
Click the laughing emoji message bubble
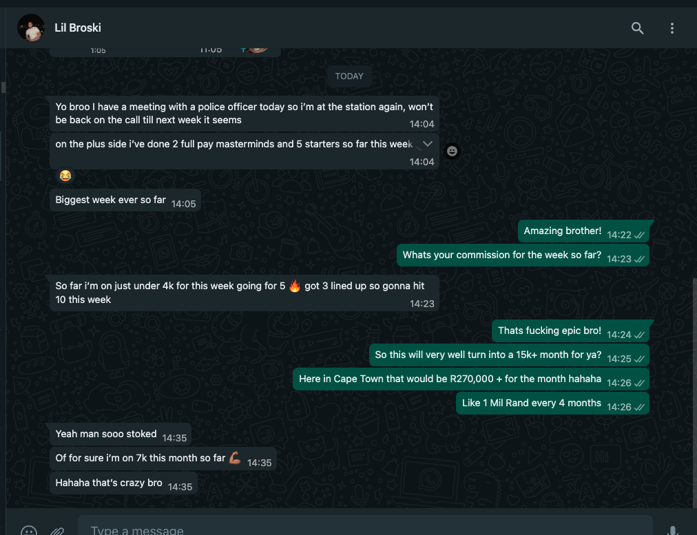[x=65, y=176]
